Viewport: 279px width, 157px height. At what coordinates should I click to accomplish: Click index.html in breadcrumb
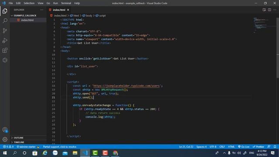[x=60, y=16]
